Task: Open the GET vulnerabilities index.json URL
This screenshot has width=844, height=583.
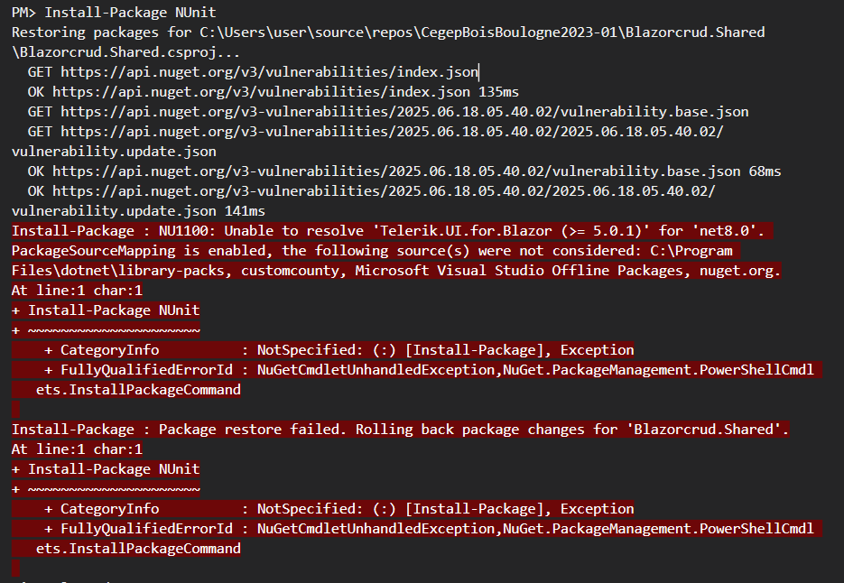Action: [x=270, y=72]
